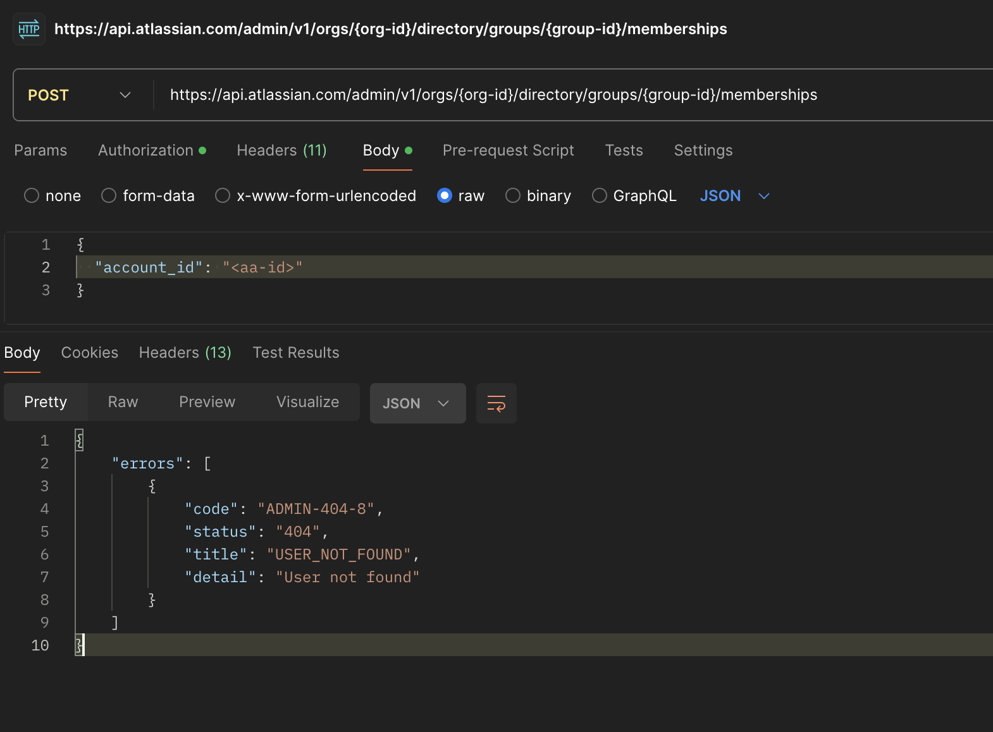Select the response Body tab

22,353
